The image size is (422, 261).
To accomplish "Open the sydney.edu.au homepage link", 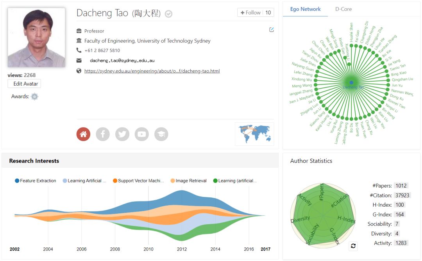I will click(x=152, y=71).
